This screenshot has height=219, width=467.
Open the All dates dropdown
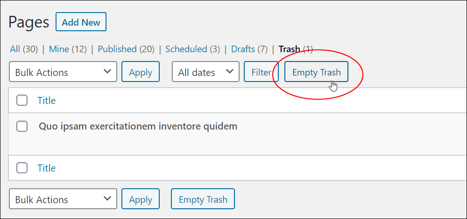coord(205,72)
